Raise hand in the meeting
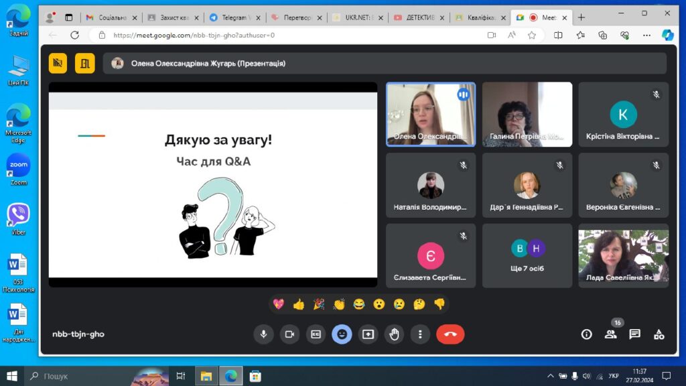Image resolution: width=686 pixels, height=386 pixels. 394,334
